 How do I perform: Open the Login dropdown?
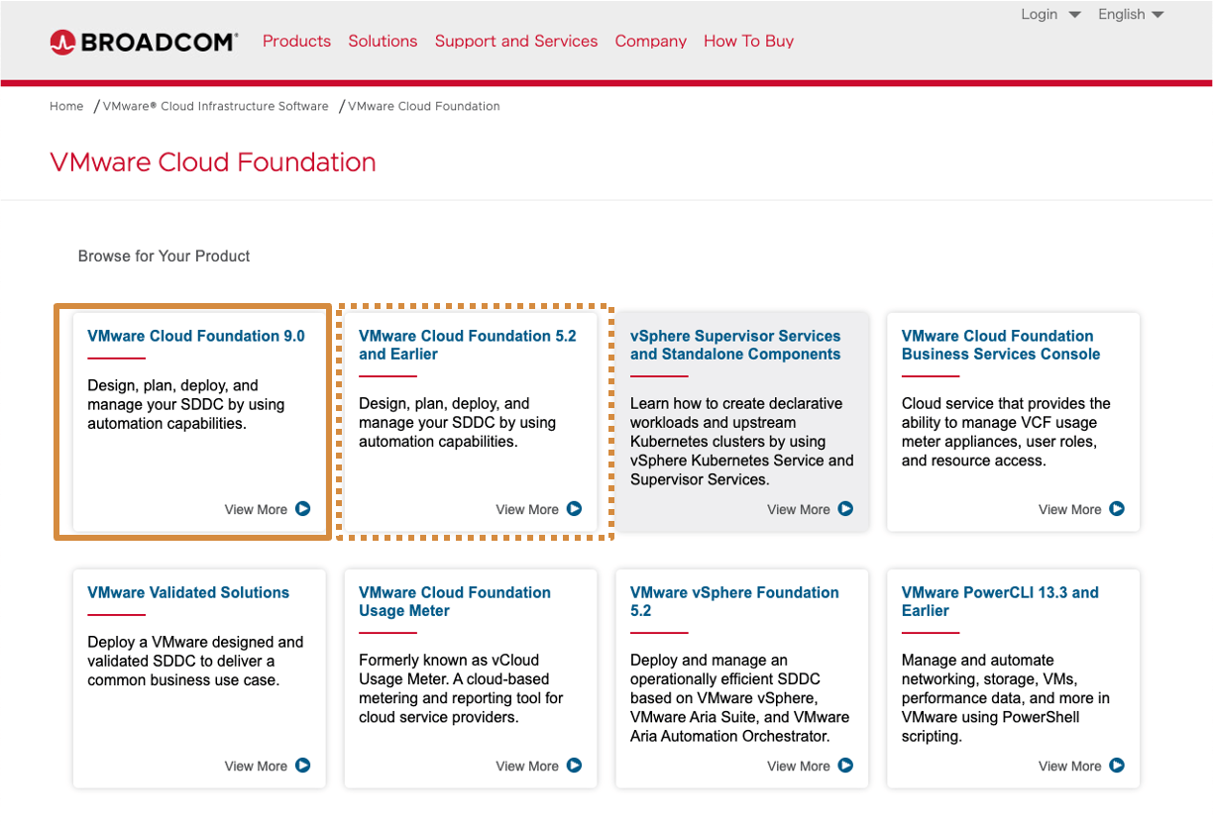tap(1048, 14)
